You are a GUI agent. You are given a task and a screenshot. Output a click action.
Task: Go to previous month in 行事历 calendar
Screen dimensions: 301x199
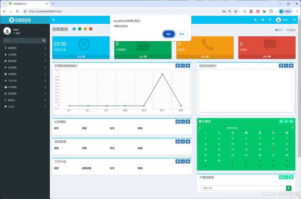point(200,128)
